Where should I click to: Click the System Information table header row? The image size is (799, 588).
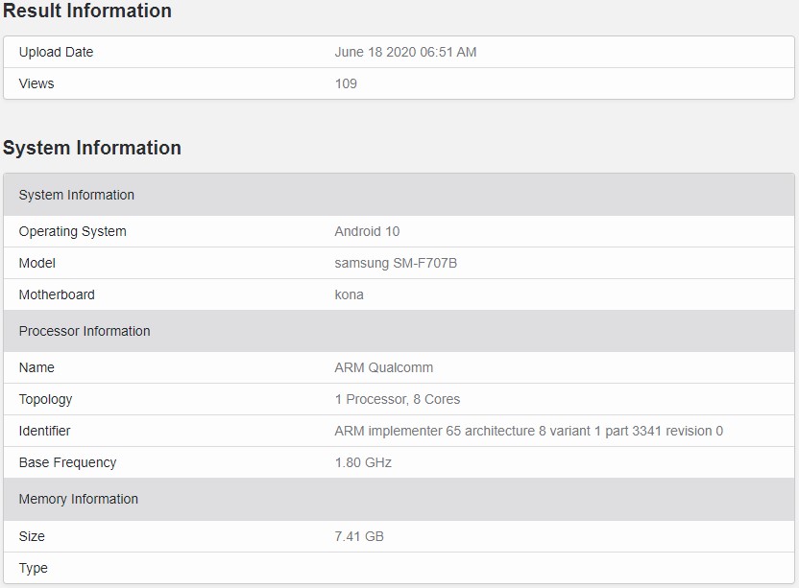(x=399, y=195)
